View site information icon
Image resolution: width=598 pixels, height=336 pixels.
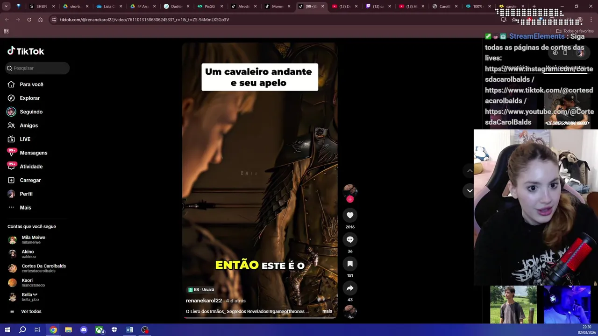(x=54, y=20)
